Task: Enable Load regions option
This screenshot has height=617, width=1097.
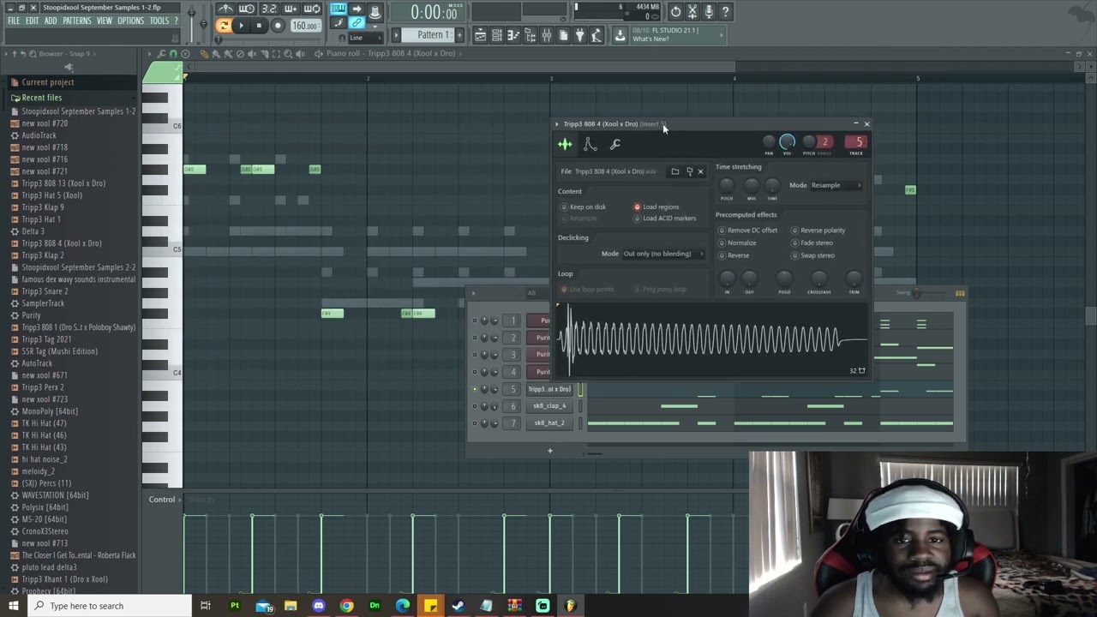Action: coord(656,207)
